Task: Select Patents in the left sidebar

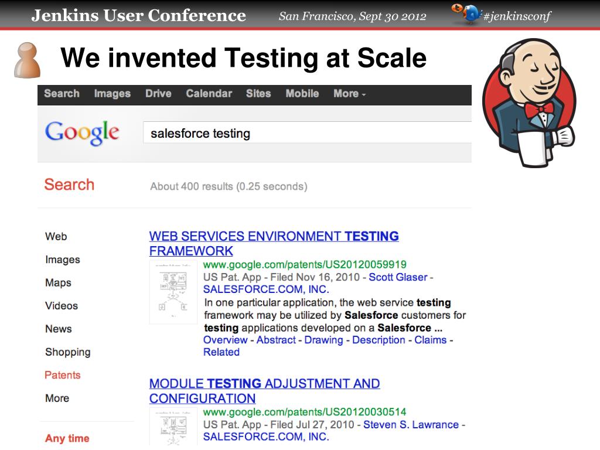Action: (62, 375)
